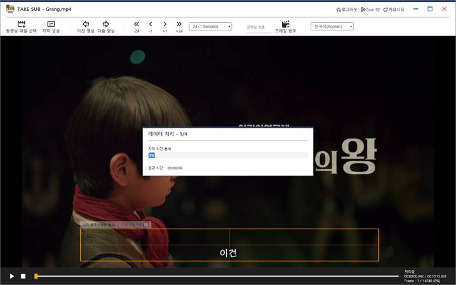
Task: Open the language dropdown 한국어(Korean)
Action: click(x=332, y=27)
